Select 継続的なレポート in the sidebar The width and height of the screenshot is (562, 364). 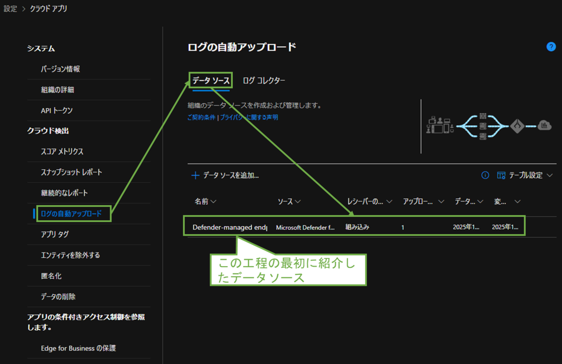click(x=64, y=193)
